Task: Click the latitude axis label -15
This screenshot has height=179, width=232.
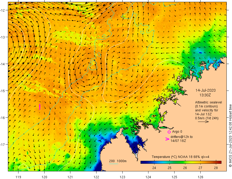Action: click(x=3, y=91)
